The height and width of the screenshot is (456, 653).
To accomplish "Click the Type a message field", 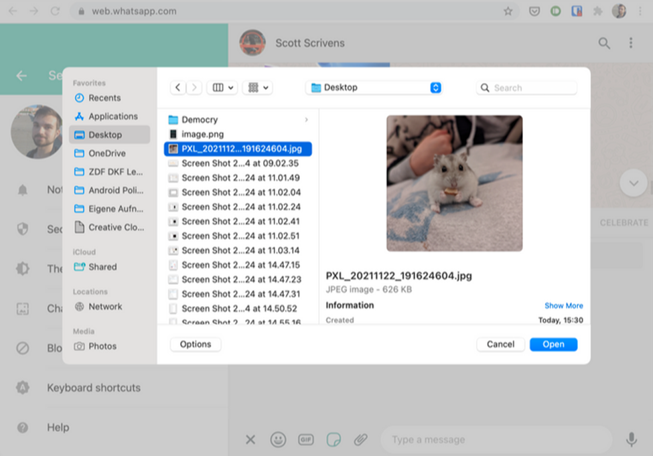I will click(496, 439).
